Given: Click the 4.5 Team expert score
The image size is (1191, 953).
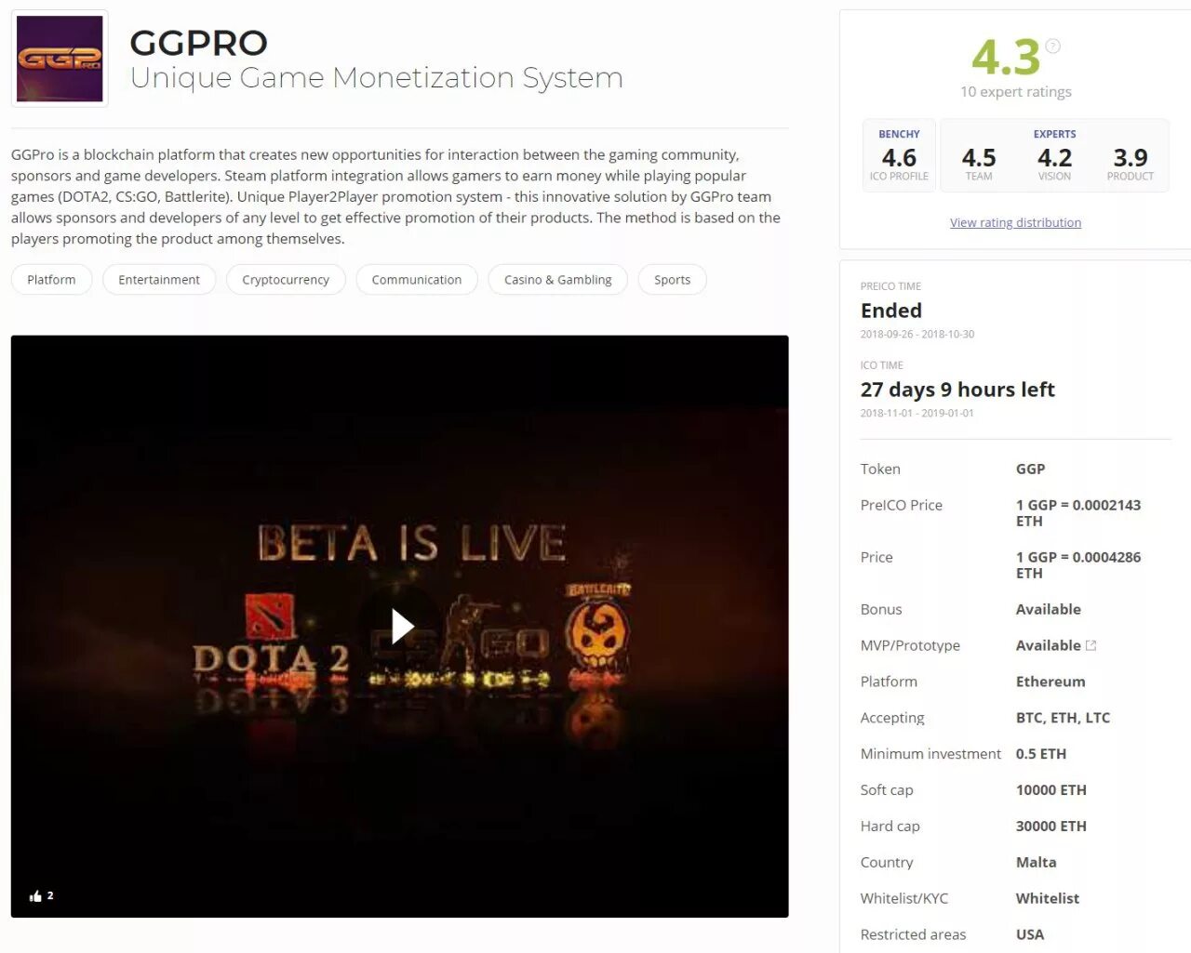Looking at the screenshot, I should click(979, 163).
